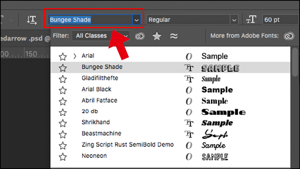Show favorite fonts with star filter
This screenshot has width=300, height=169.
pos(157,36)
